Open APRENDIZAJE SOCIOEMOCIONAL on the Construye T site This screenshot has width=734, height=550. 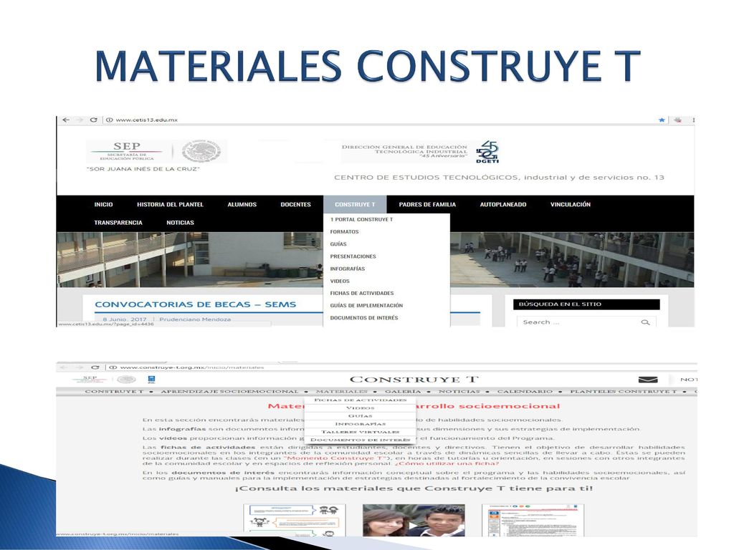click(x=229, y=392)
